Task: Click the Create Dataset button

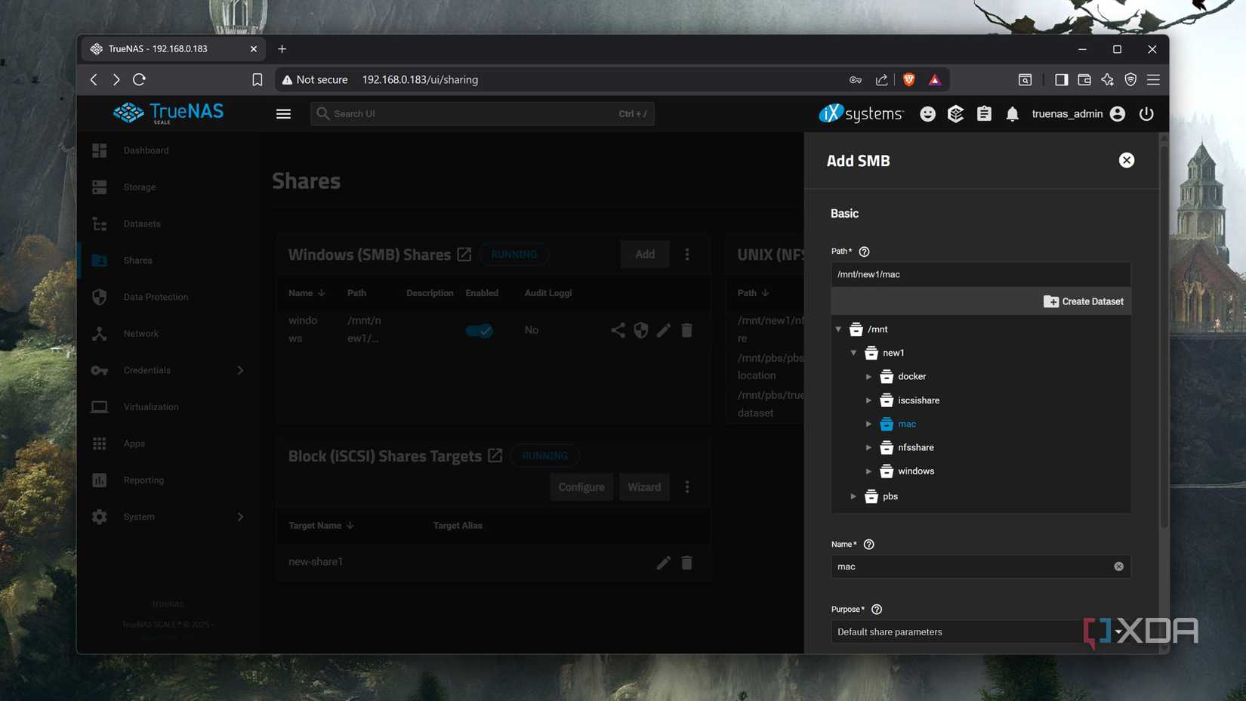Action: click(1083, 301)
